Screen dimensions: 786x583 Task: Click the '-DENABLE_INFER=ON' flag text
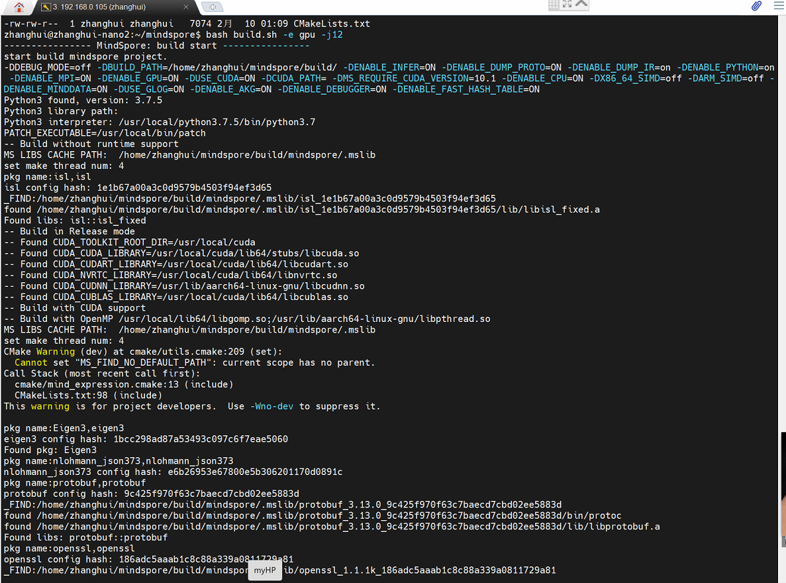(x=389, y=67)
